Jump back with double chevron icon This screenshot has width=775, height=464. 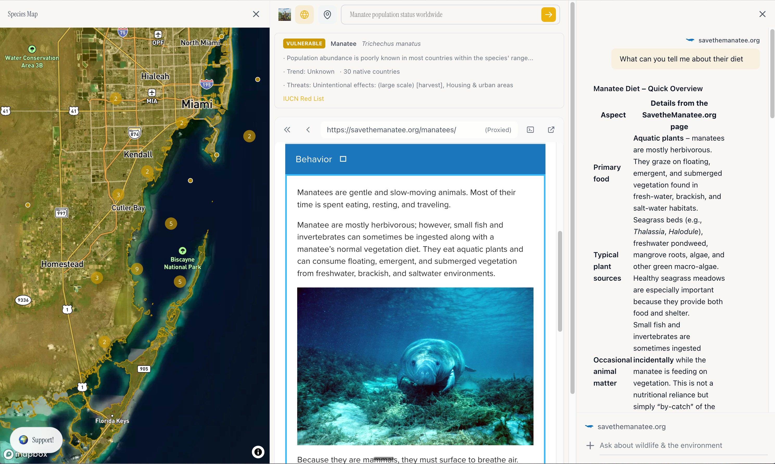(287, 130)
